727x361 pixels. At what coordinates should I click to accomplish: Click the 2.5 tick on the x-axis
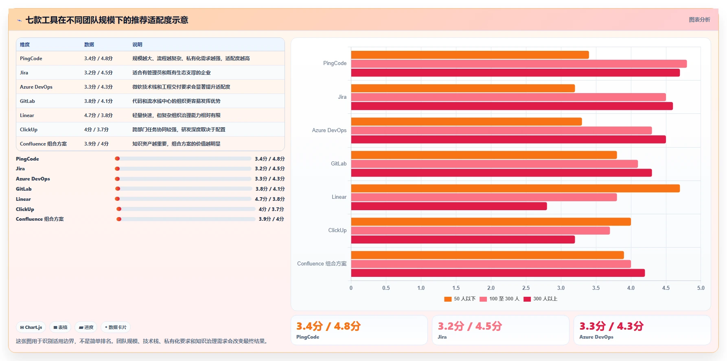[x=526, y=288]
